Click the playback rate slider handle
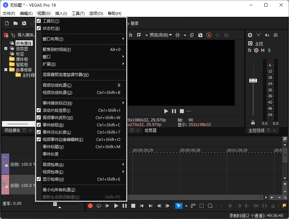This screenshot has height=219, width=289. tap(55, 204)
